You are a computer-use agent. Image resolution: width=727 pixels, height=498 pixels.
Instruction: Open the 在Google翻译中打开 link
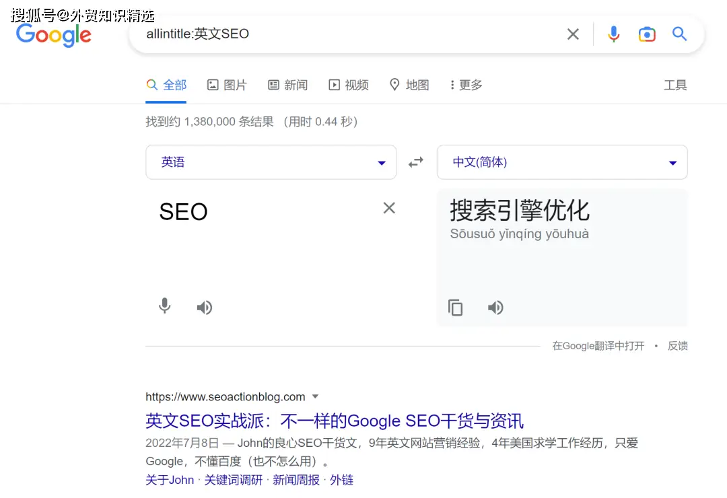click(598, 345)
